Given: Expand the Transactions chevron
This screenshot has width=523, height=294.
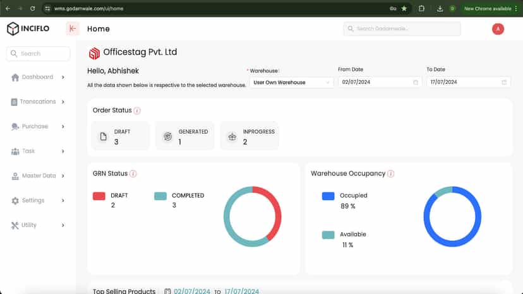Looking at the screenshot, I should [63, 102].
